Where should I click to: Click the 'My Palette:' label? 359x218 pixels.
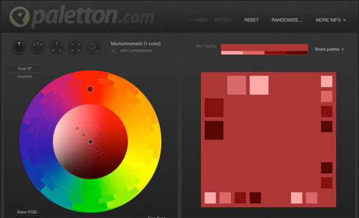click(207, 46)
